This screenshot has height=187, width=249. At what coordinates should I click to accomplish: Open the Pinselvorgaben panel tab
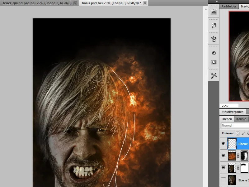tap(233, 112)
